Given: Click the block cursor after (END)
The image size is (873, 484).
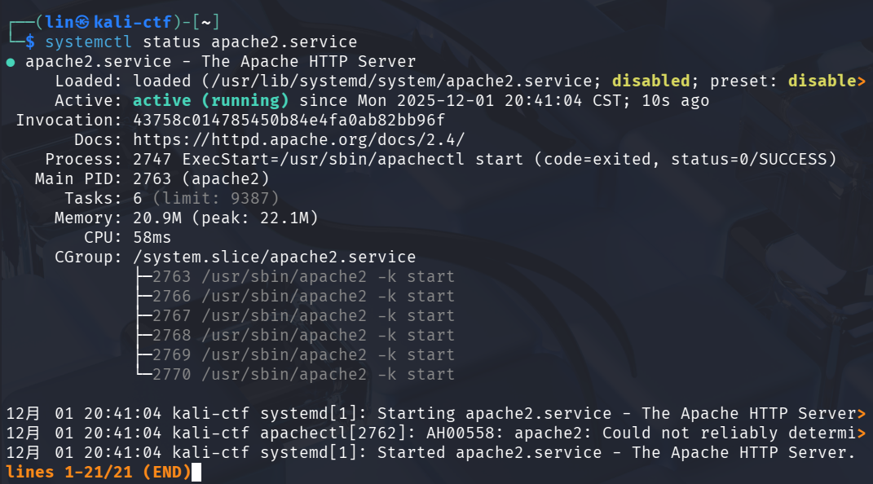Looking at the screenshot, I should coord(196,473).
